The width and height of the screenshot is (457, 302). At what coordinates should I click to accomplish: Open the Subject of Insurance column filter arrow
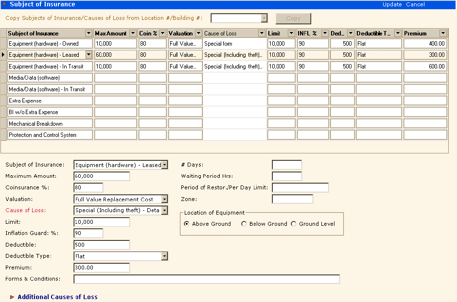89,33
